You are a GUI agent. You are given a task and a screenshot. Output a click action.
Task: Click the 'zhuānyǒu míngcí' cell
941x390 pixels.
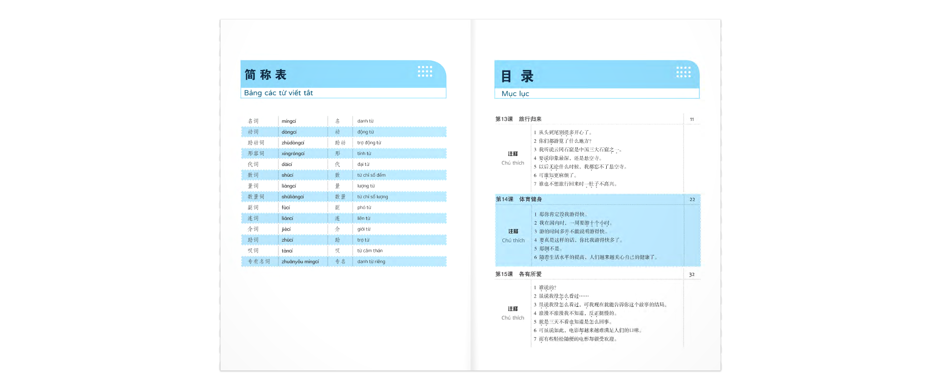[300, 262]
